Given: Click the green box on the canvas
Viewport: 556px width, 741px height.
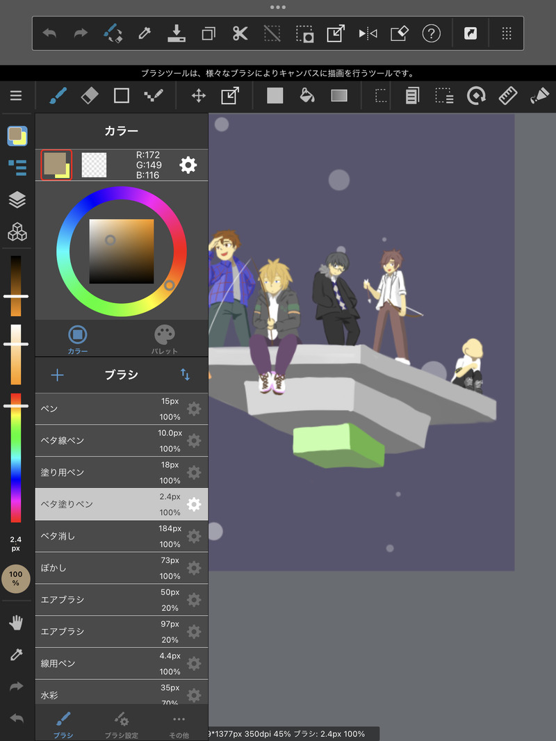Looking at the screenshot, I should pyautogui.click(x=338, y=446).
